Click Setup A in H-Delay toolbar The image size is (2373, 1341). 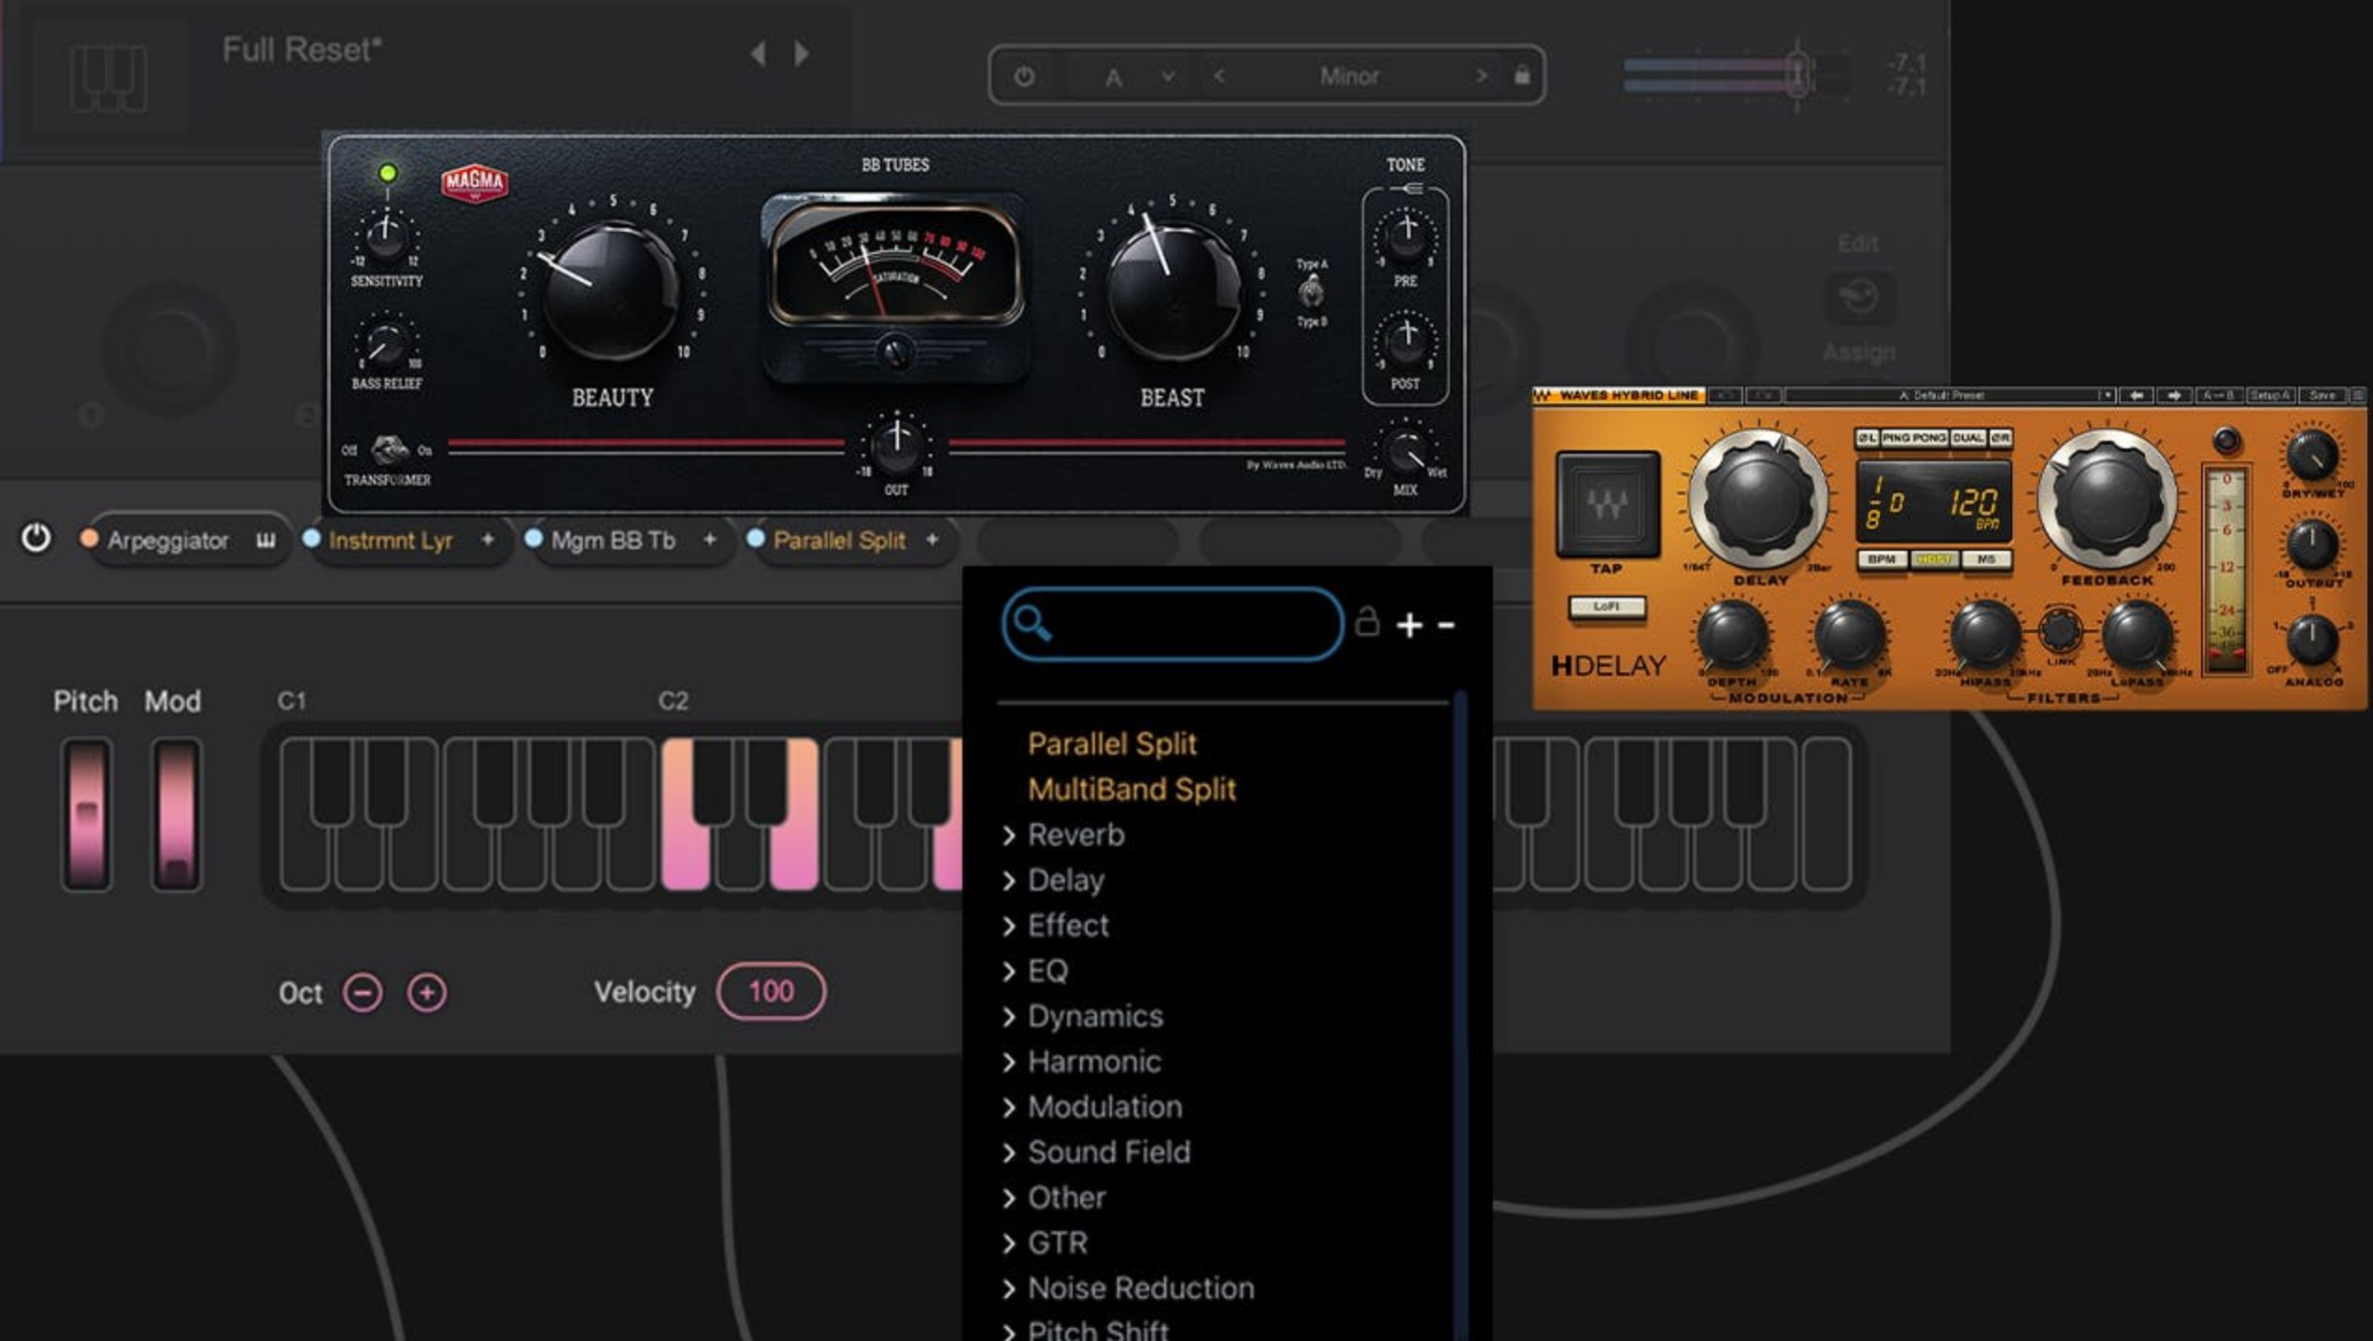(2270, 396)
